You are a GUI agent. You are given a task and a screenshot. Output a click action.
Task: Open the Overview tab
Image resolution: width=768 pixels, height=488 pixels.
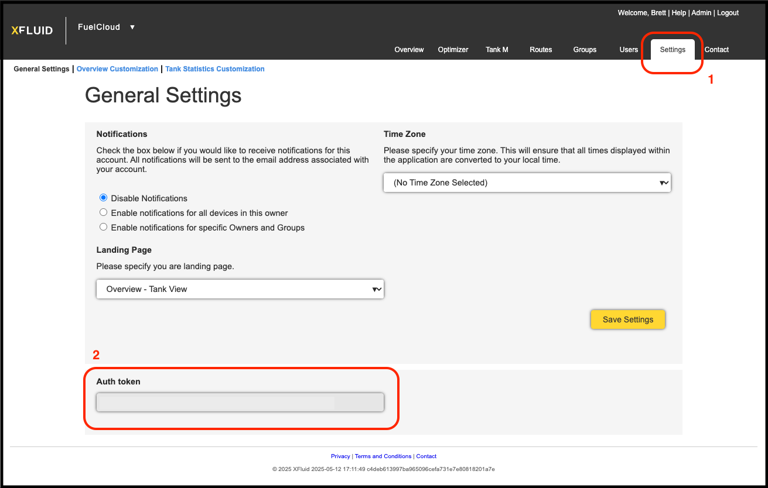tap(409, 50)
